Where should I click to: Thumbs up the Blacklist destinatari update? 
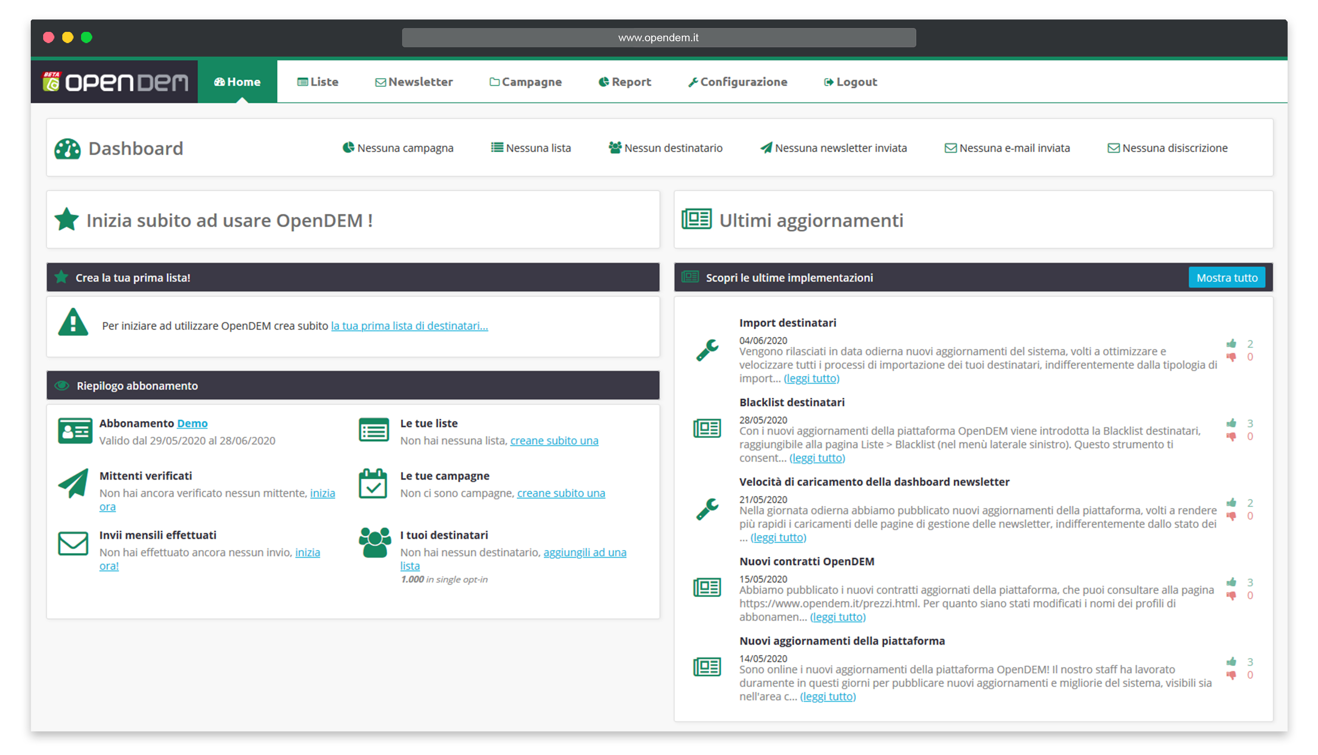1231,423
